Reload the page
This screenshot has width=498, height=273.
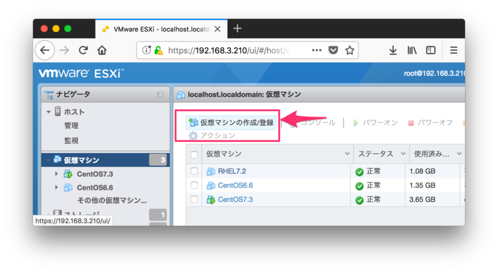(x=83, y=50)
